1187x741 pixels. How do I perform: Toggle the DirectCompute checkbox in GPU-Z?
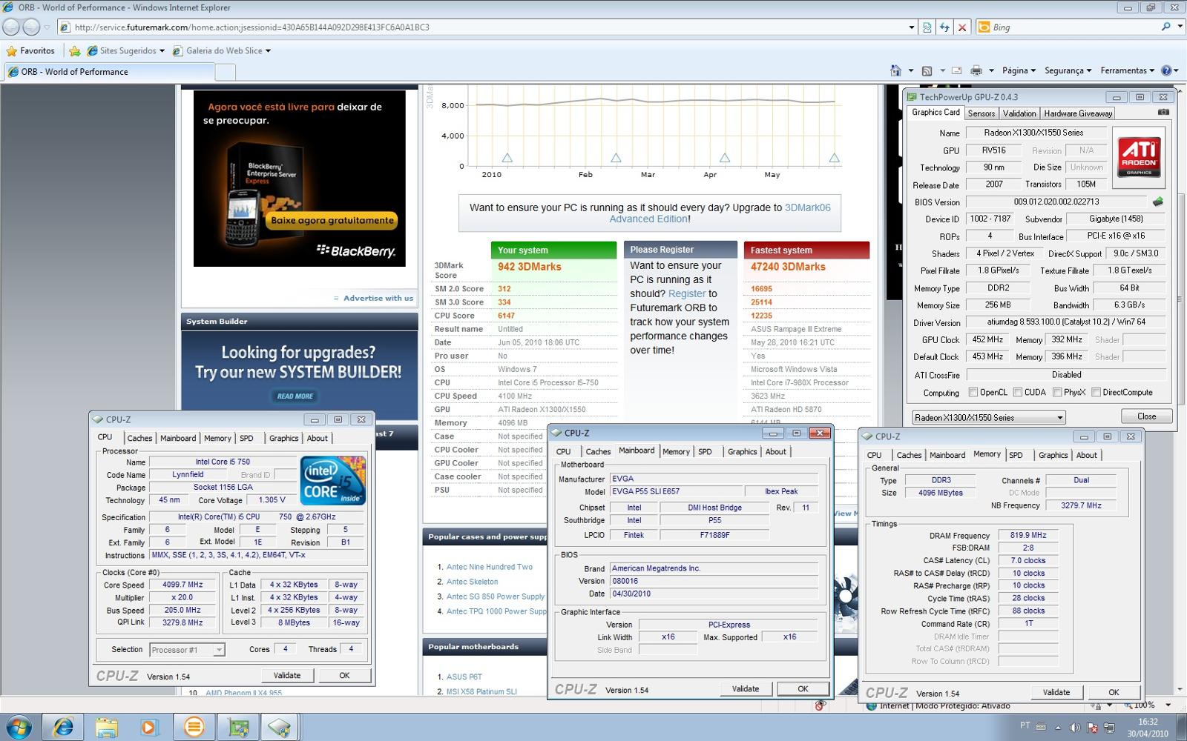click(x=1096, y=392)
